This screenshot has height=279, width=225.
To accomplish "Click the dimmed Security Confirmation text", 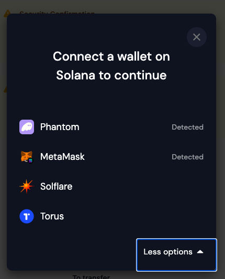I will pyautogui.click(x=57, y=12).
